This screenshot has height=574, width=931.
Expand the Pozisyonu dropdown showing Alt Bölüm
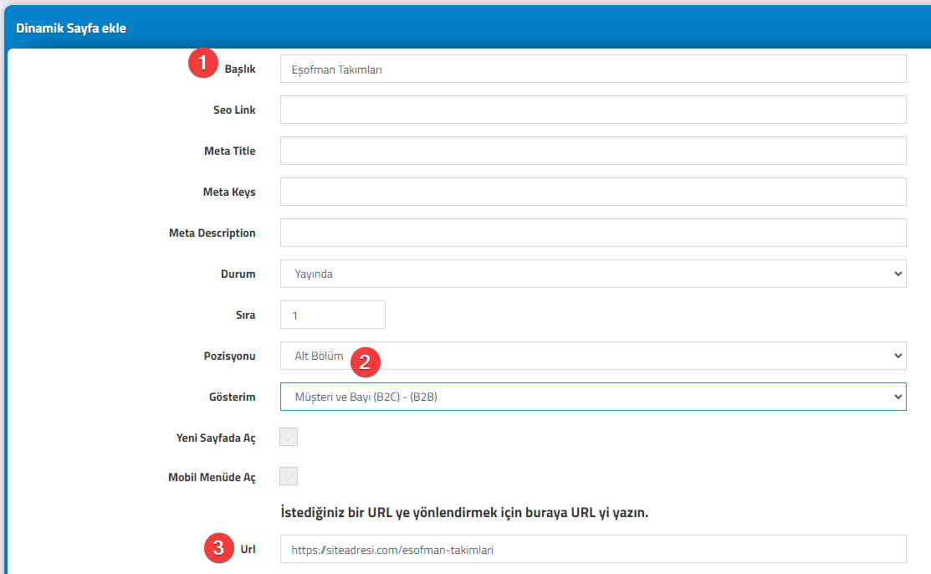tap(593, 356)
